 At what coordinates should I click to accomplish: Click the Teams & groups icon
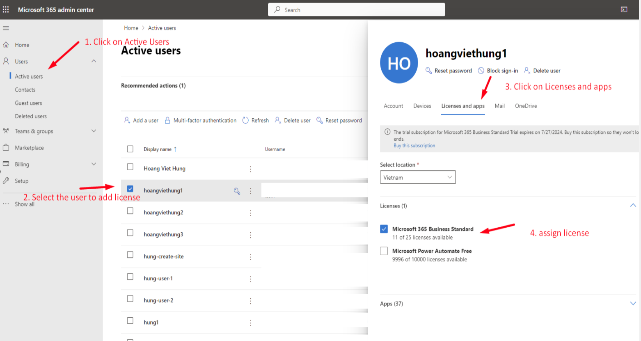[x=6, y=131]
